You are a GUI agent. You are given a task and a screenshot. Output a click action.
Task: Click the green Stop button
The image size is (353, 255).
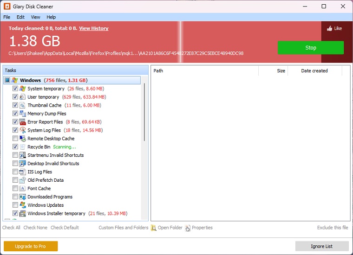311,48
